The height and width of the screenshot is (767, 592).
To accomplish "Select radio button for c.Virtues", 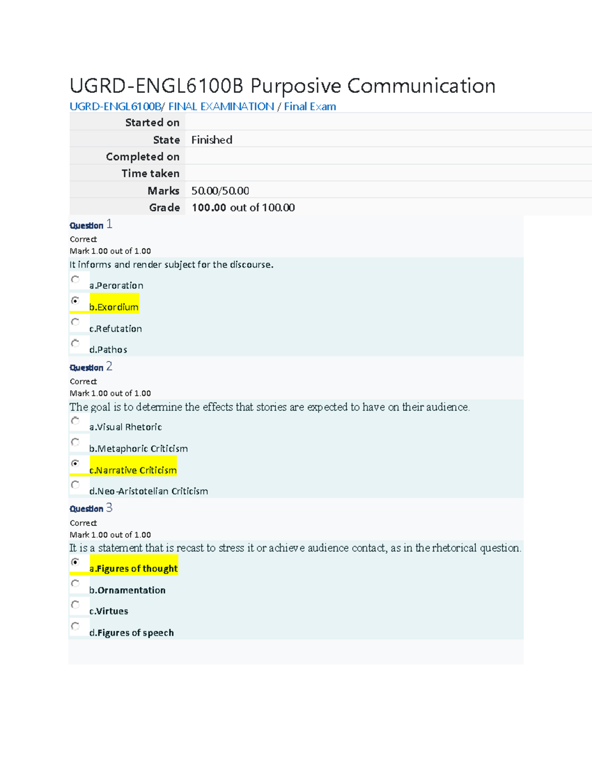I will [x=75, y=605].
